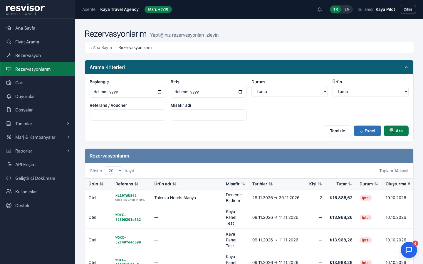The image size is (423, 264).
Task: Click the Temizle button
Action: [x=338, y=131]
